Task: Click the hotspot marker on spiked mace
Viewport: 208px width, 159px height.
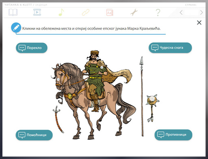Action: pos(152,98)
